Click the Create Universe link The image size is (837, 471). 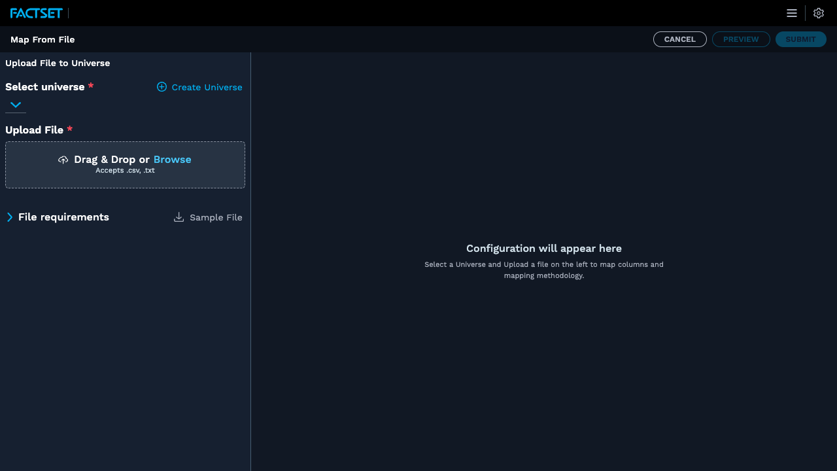click(x=207, y=87)
